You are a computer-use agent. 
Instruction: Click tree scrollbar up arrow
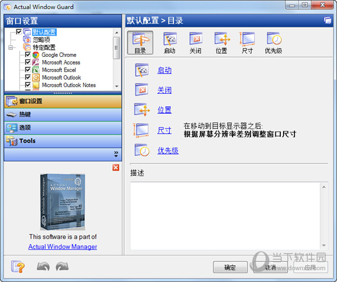click(116, 33)
